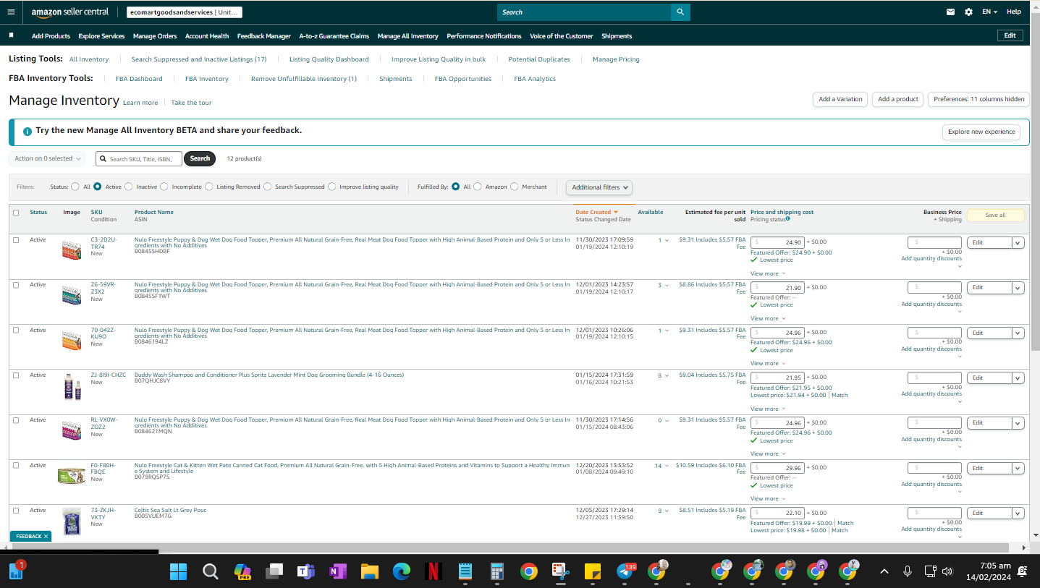Image resolution: width=1040 pixels, height=588 pixels.
Task: Click the 'Add a product' button
Action: click(897, 99)
